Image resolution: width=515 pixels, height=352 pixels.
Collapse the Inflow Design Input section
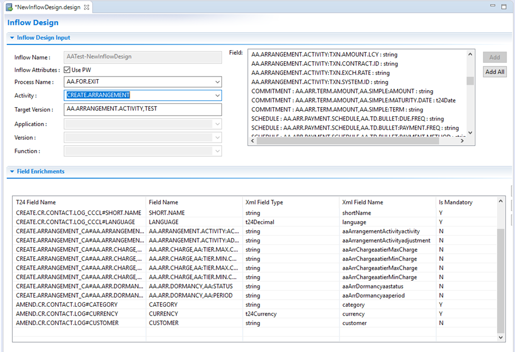(x=12, y=38)
